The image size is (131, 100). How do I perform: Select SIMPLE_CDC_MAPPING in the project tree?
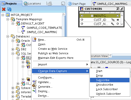[42, 32]
